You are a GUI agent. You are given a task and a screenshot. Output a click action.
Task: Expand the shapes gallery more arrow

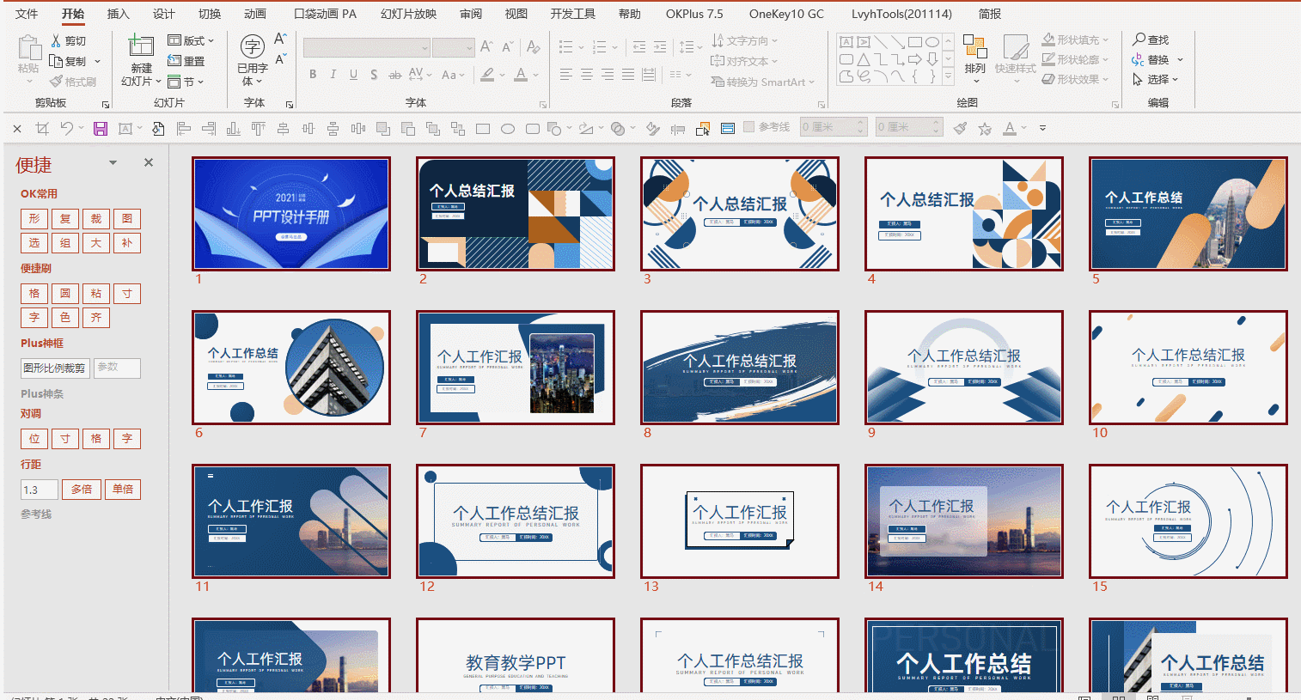pos(949,77)
